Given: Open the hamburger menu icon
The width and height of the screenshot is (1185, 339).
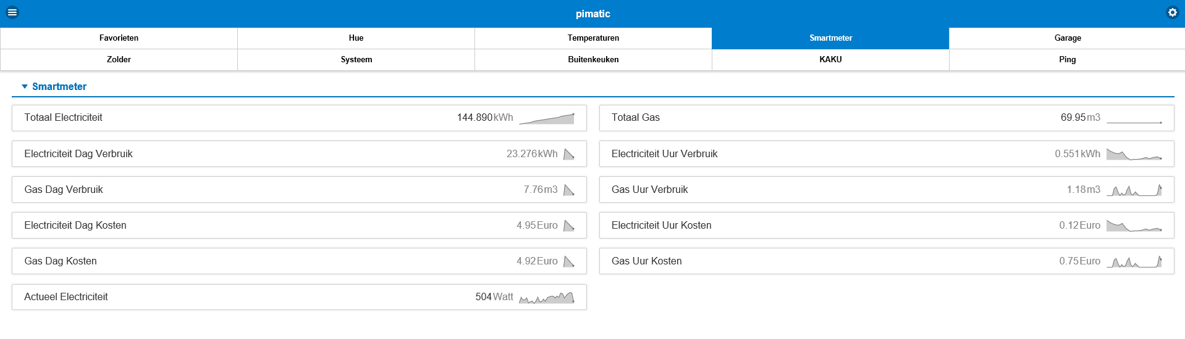Looking at the screenshot, I should [12, 12].
